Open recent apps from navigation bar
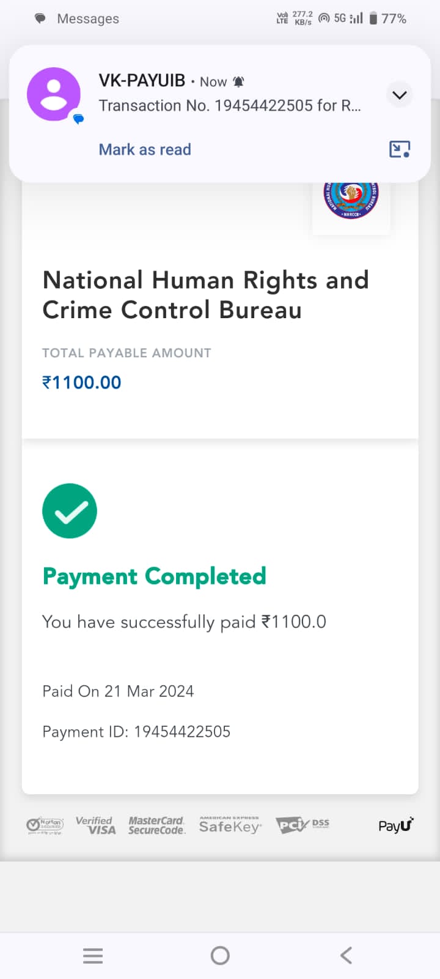Viewport: 440px width, 979px height. pyautogui.click(x=93, y=955)
